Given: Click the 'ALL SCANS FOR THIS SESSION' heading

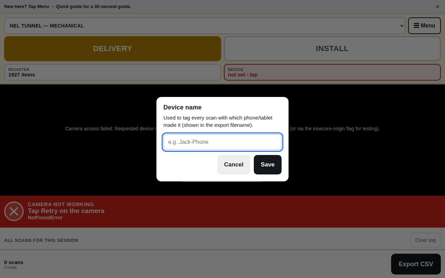Looking at the screenshot, I should point(41,240).
